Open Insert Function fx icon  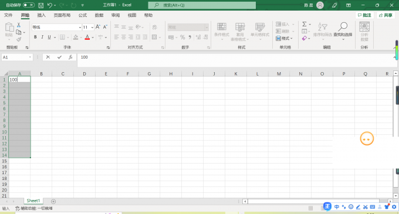pos(70,57)
